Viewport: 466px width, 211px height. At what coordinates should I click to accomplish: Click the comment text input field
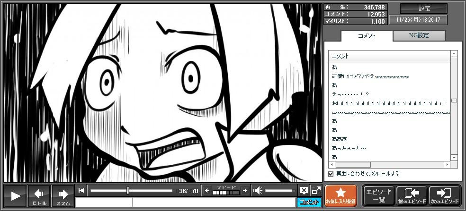(185, 203)
